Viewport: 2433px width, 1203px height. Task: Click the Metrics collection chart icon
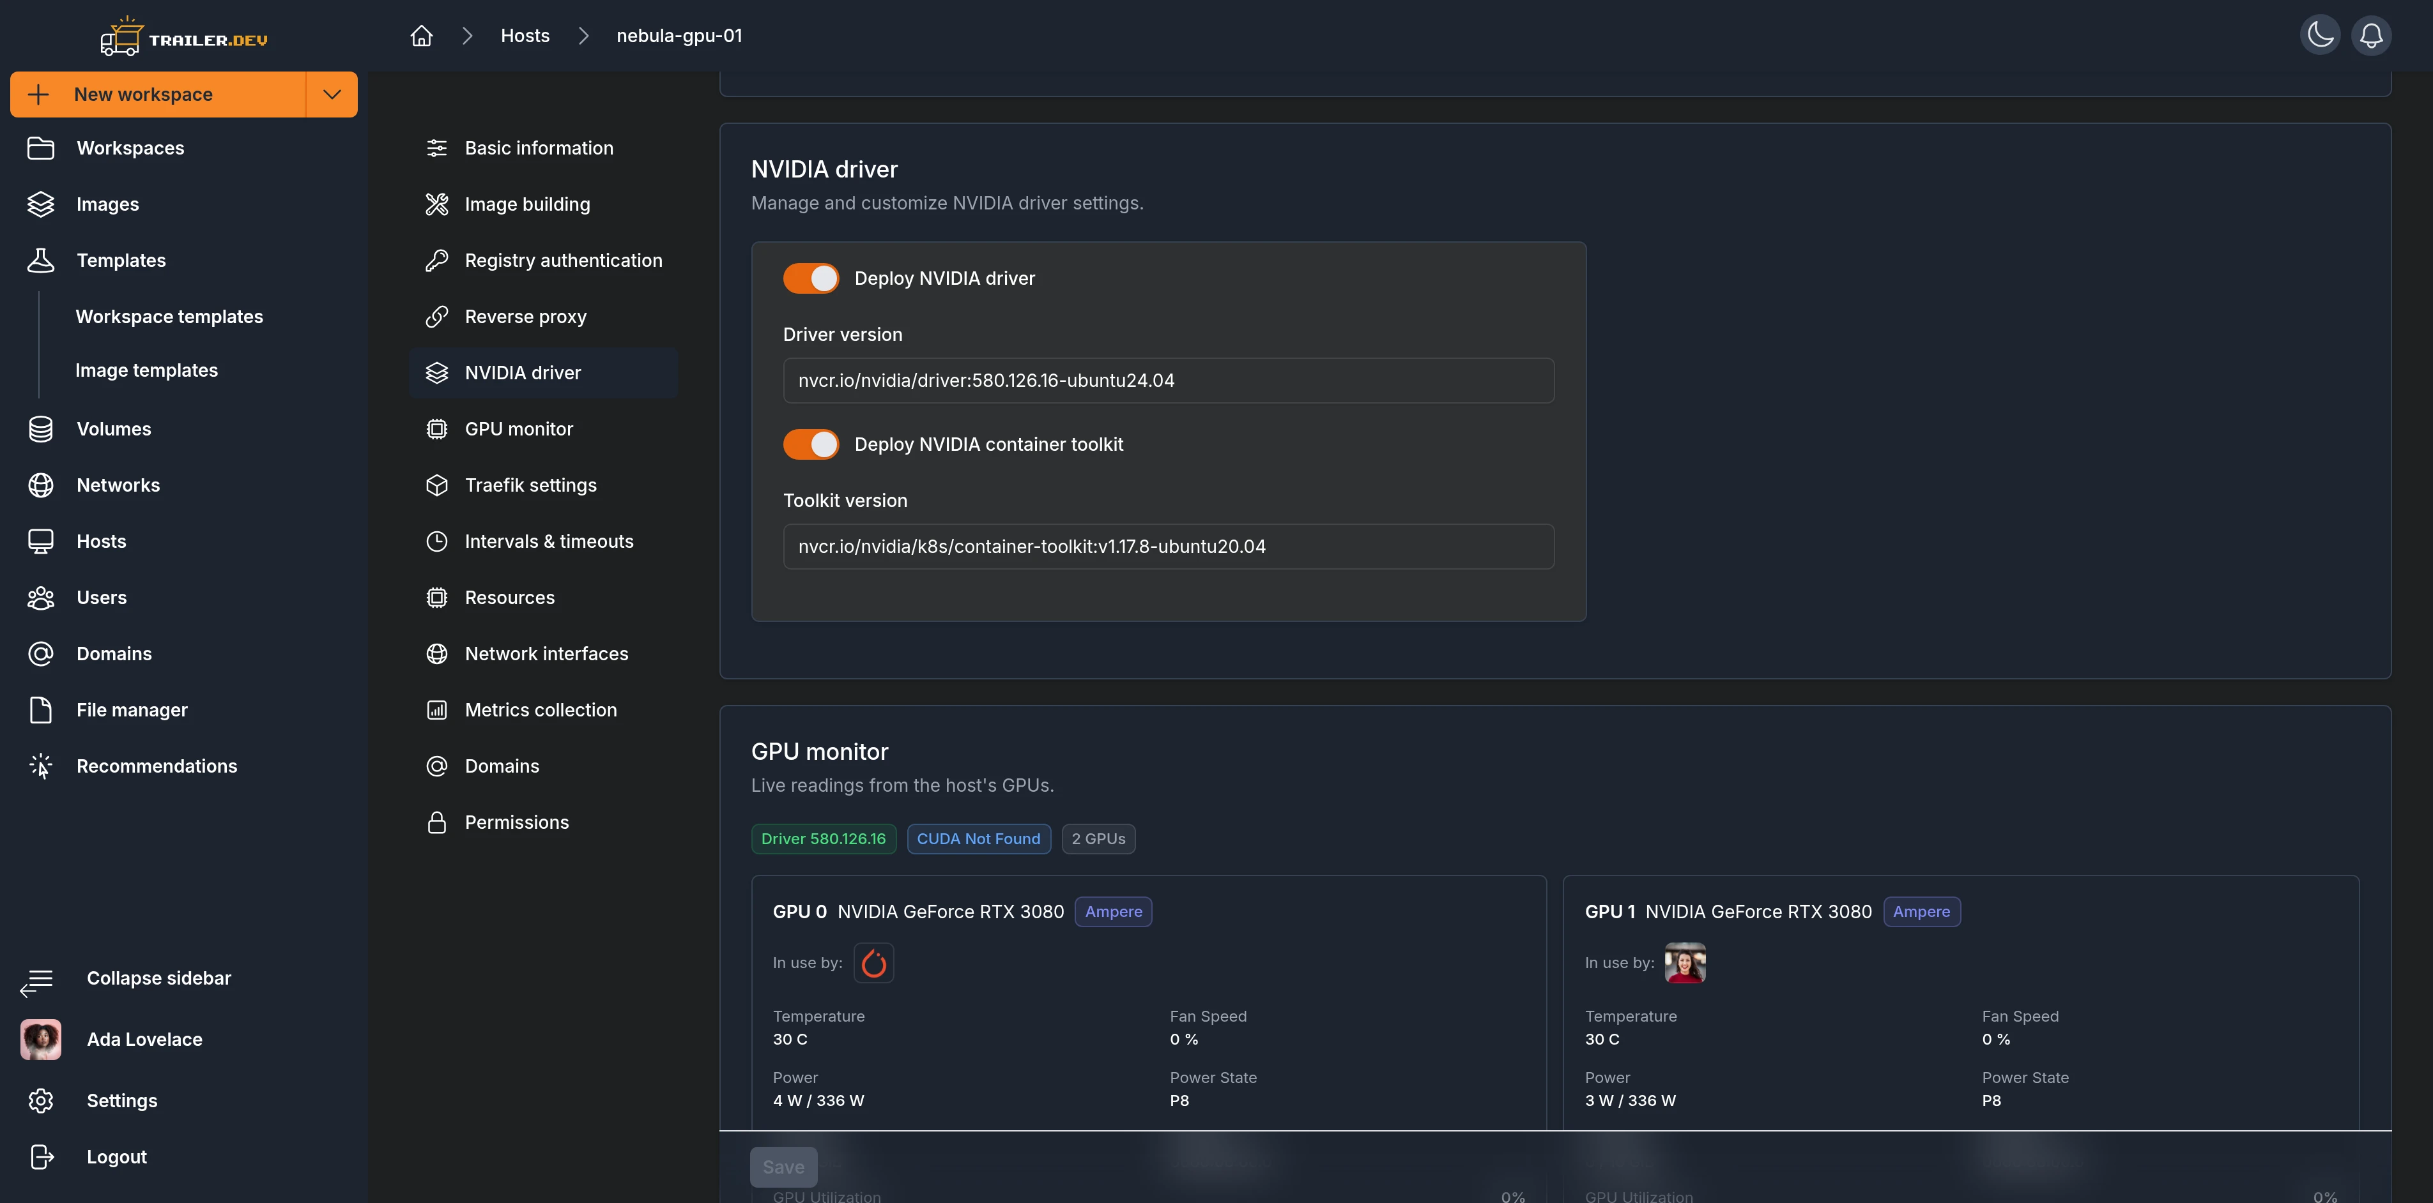pyautogui.click(x=436, y=710)
